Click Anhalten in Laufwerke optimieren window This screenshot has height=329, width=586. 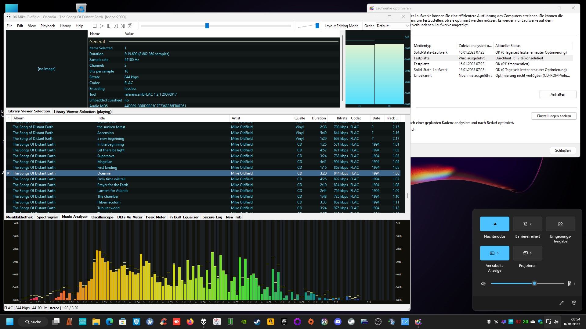(558, 94)
